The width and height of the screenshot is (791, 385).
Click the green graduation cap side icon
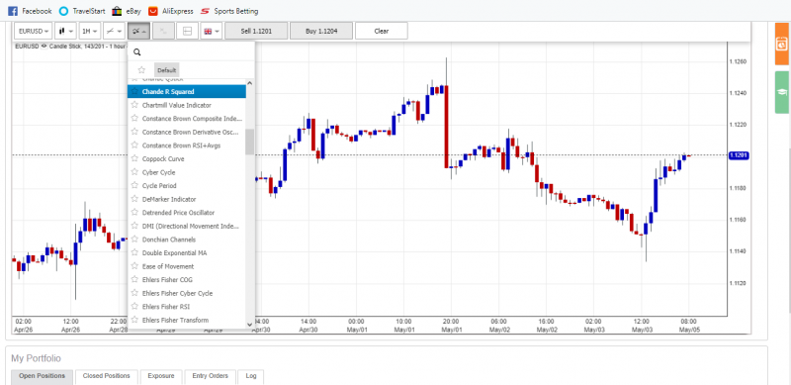click(782, 92)
